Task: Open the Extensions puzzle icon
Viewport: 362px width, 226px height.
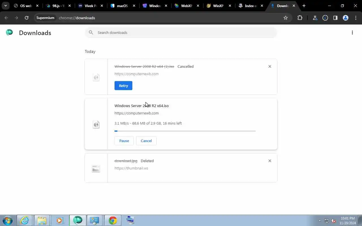Action: (x=300, y=18)
